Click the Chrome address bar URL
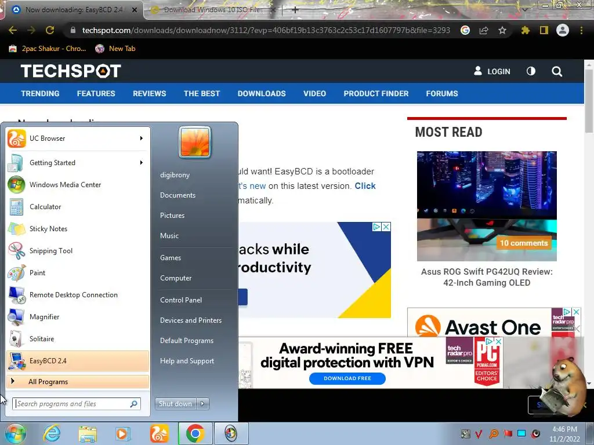 [266, 30]
